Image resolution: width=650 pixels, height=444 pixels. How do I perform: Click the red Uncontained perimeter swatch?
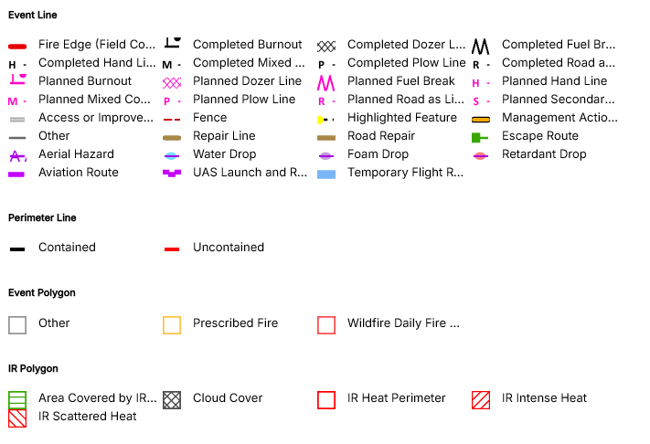(172, 248)
